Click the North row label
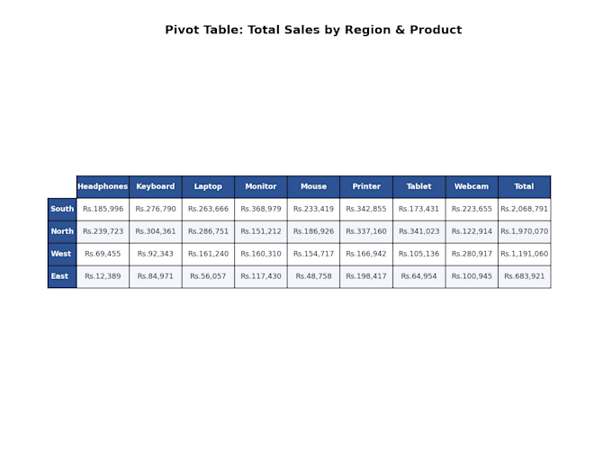The height and width of the screenshot is (459, 612). 62,231
